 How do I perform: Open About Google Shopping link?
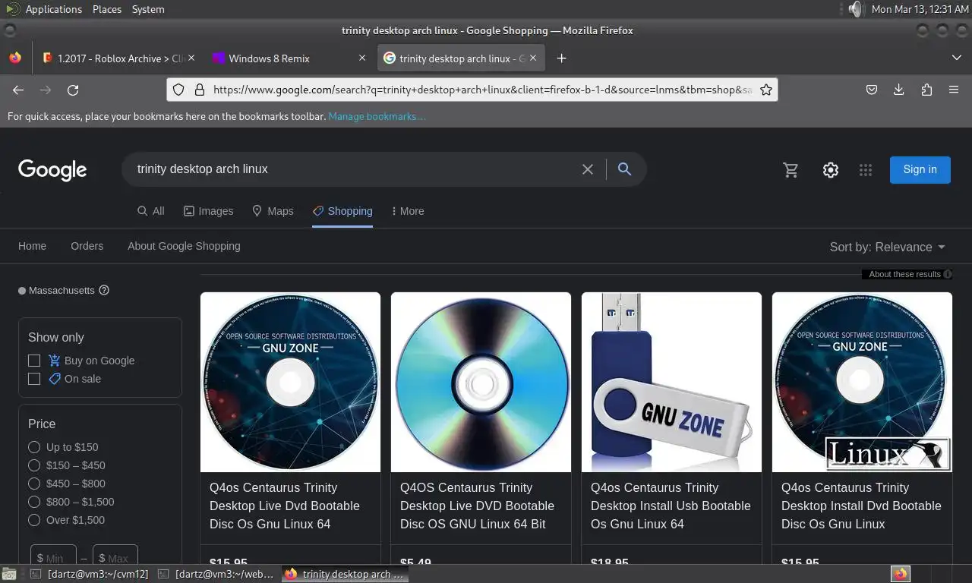(x=184, y=246)
